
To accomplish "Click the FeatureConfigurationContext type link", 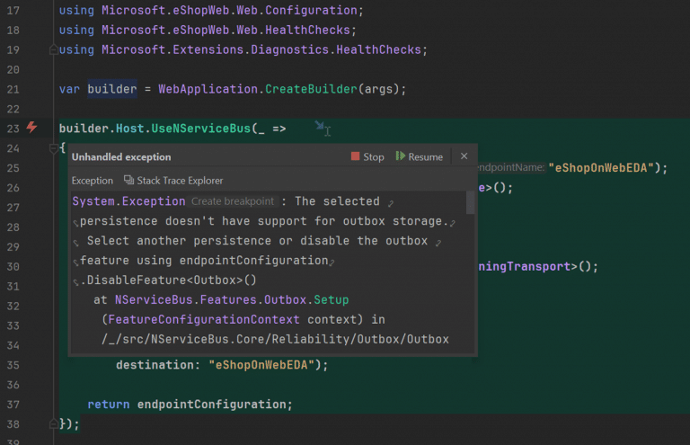I will point(204,319).
